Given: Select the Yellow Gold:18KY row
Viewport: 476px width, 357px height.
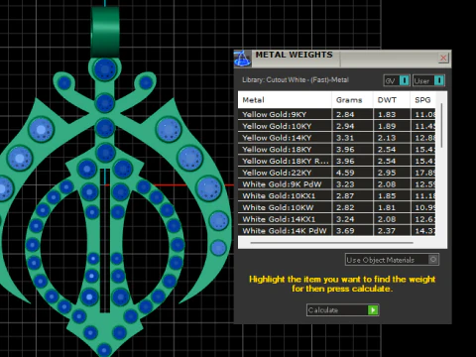Looking at the screenshot, I should 336,150.
